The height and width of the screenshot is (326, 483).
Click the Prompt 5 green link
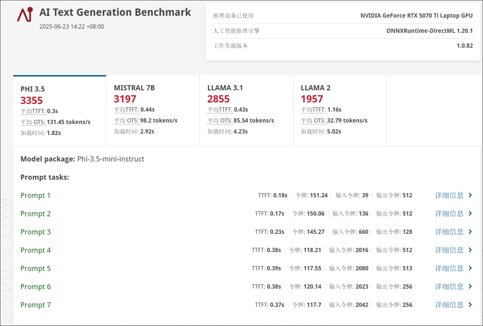point(35,269)
